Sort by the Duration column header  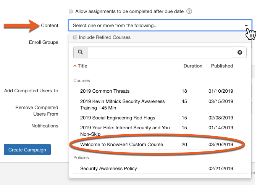(193, 66)
